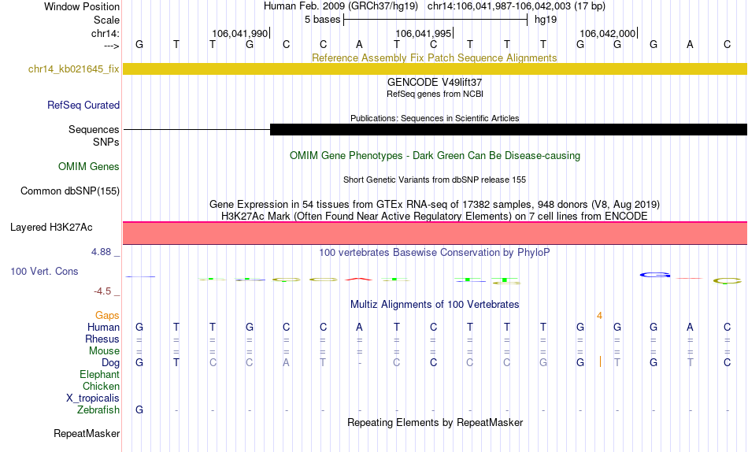
Task: Click the blue G conservation logo glyph
Action: coord(654,275)
